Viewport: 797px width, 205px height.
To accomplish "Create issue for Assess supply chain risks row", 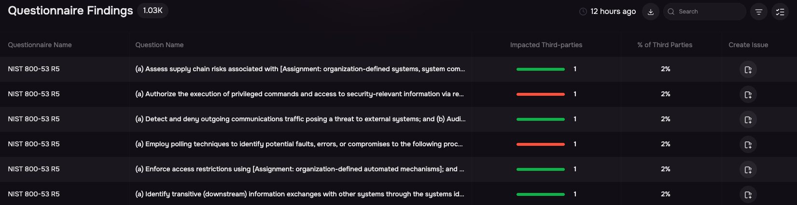I will (x=748, y=70).
